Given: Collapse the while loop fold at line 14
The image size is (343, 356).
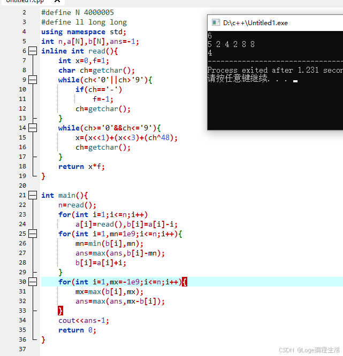Looking at the screenshot, I should click(x=33, y=128).
